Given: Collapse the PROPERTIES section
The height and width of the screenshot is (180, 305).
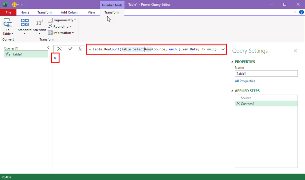Looking at the screenshot, I should pyautogui.click(x=232, y=62).
